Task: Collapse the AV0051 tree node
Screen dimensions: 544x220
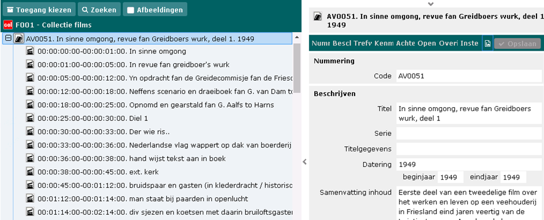Action: click(x=8, y=38)
